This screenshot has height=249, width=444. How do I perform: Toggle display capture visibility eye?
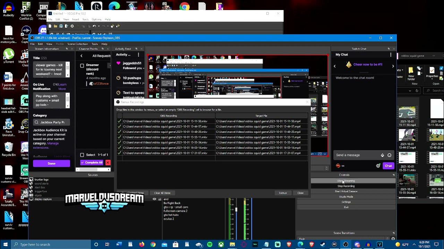(x=154, y=199)
